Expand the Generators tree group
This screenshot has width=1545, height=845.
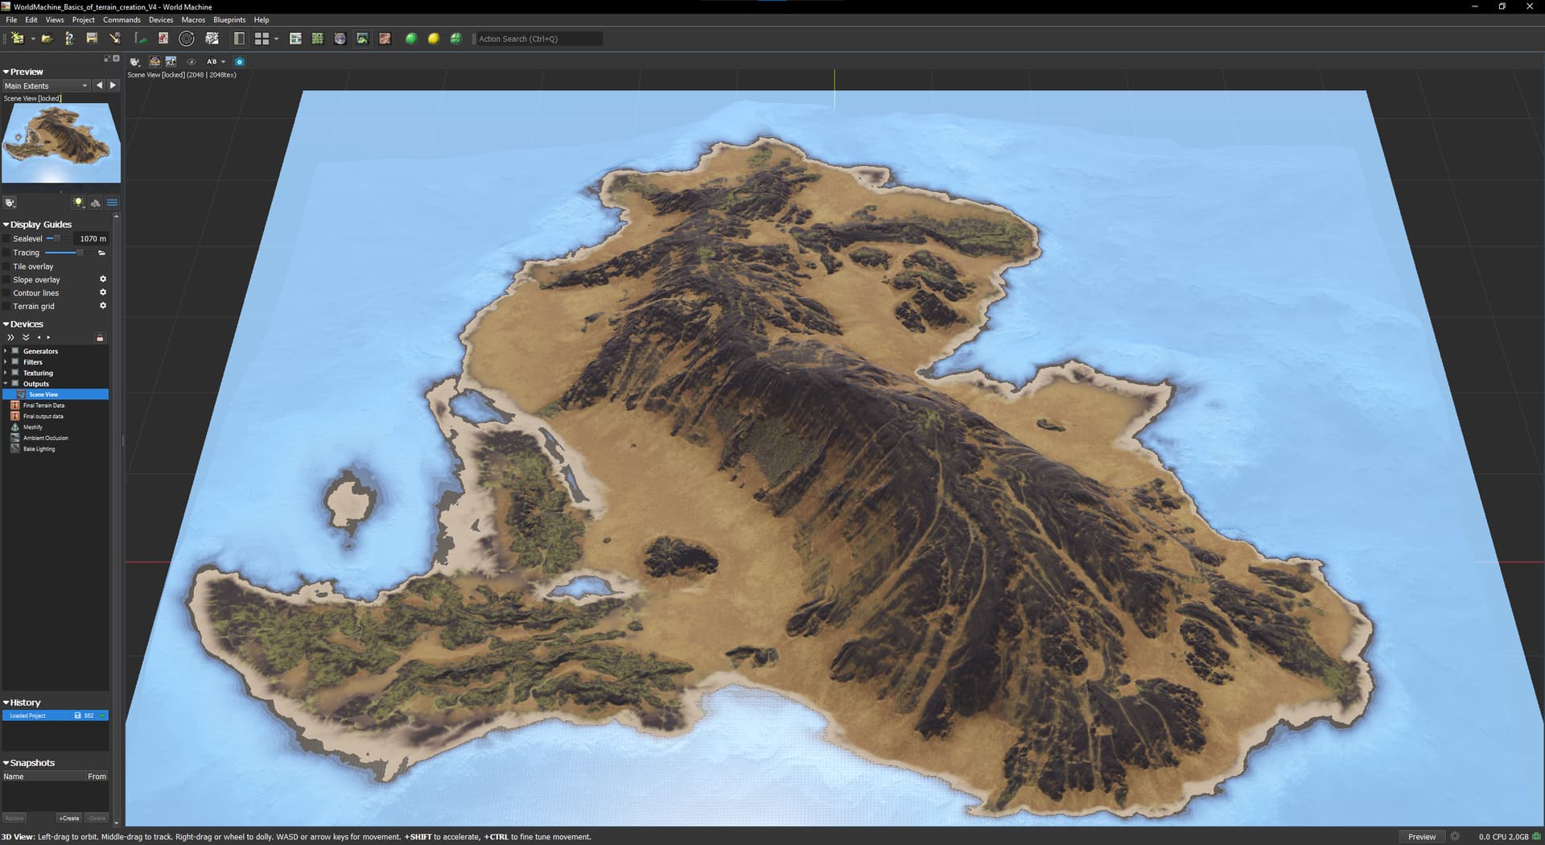[6, 351]
